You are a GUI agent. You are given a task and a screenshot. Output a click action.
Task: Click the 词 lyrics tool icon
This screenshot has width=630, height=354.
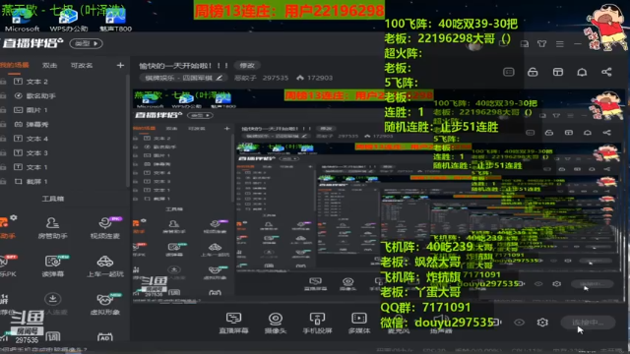pos(52,336)
